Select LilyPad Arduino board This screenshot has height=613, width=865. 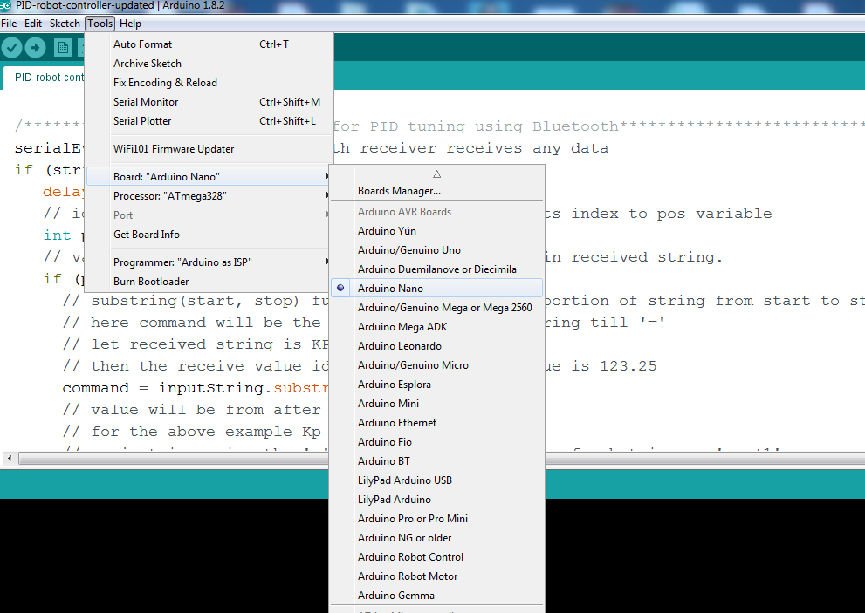point(437,500)
